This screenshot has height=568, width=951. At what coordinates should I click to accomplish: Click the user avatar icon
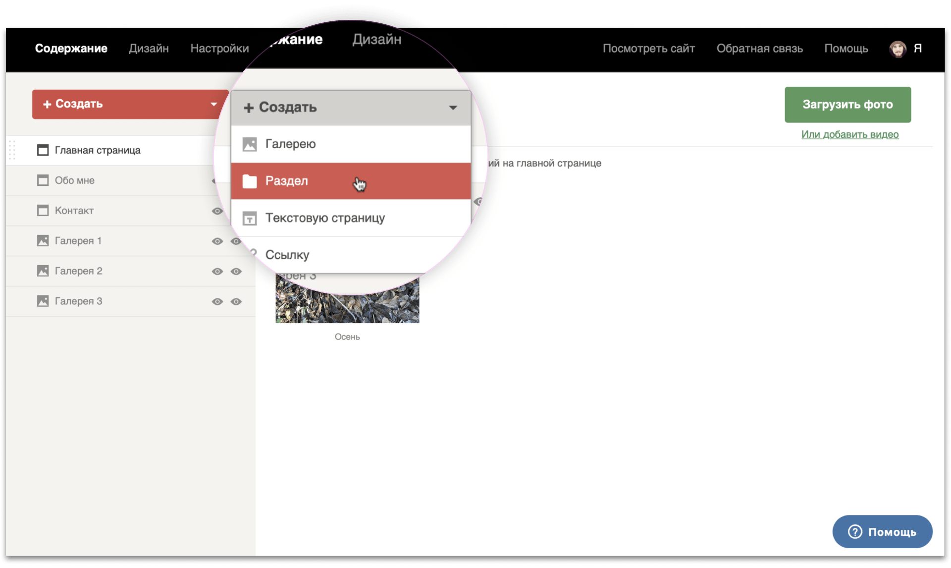click(x=898, y=49)
